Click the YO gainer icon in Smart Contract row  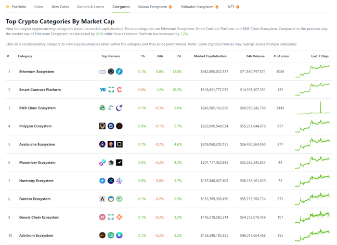103,90
